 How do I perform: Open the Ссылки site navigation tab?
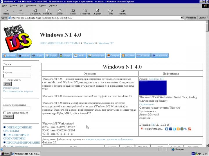click(x=143, y=55)
